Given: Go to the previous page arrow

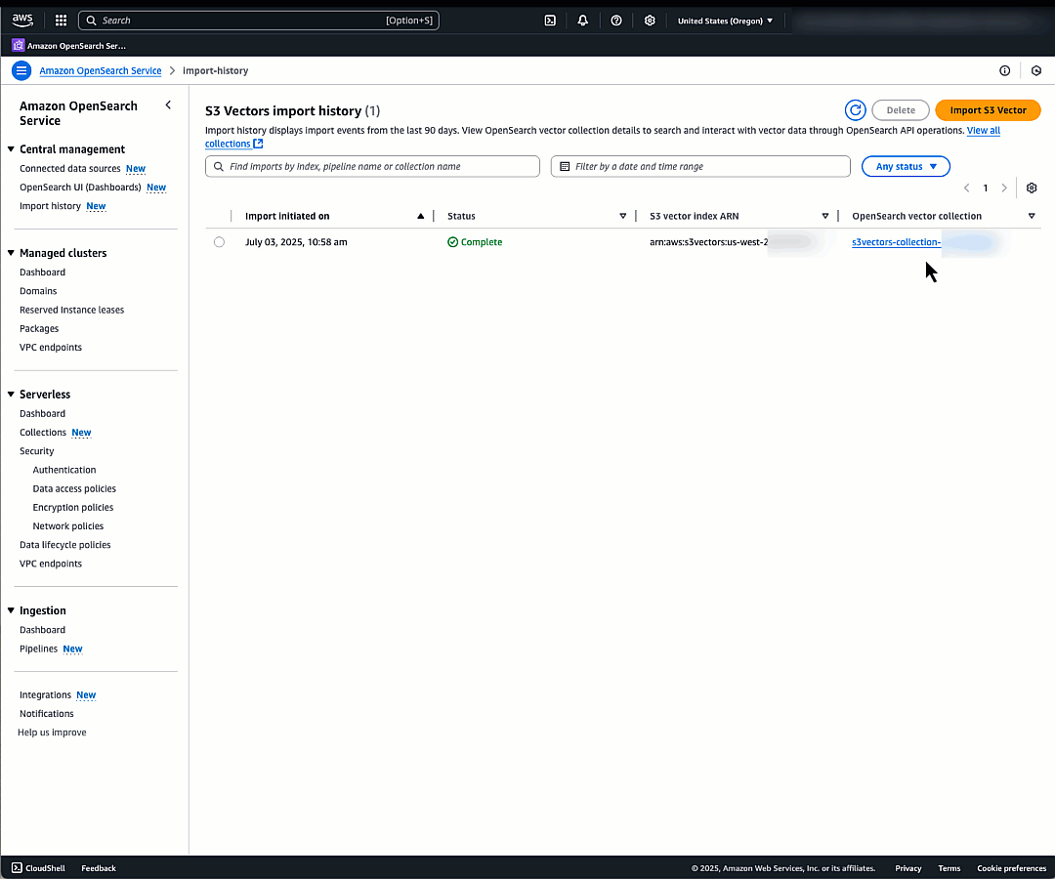Looking at the screenshot, I should [967, 188].
